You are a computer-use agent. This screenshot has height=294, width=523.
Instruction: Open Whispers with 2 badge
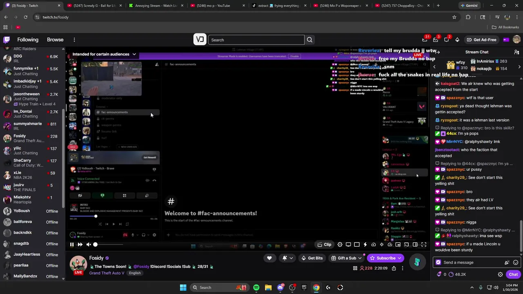tap(447, 39)
